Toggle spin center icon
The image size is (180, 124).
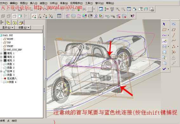107,9
